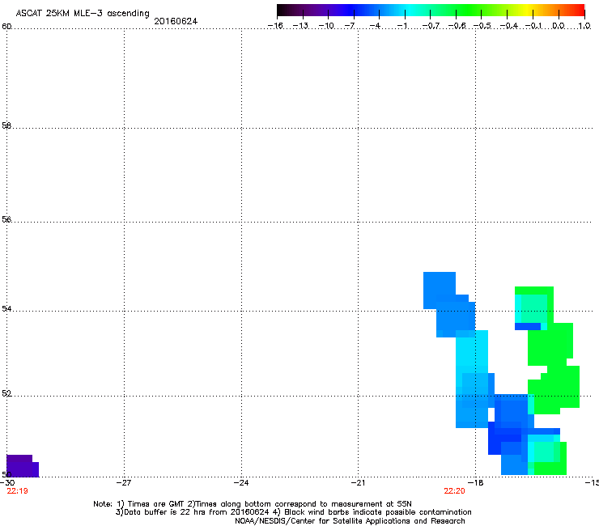Click the color scale label '1.0'
599x526 pixels.
(584, 26)
